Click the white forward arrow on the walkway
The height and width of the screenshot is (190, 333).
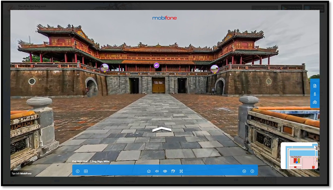click(162, 129)
